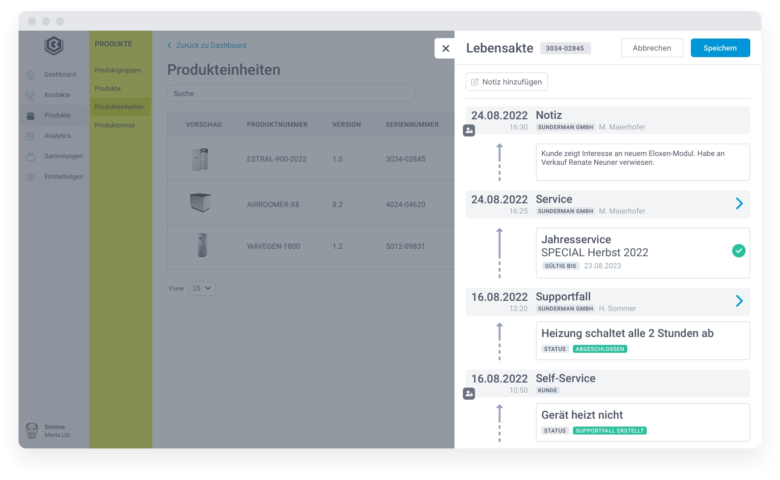
Task: Close the Lebensakte panel with X
Action: [x=446, y=48]
